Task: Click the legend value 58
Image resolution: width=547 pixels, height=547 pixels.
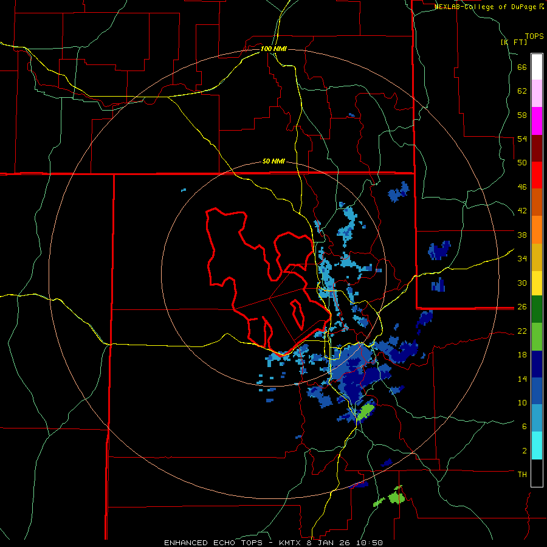Action: (522, 115)
